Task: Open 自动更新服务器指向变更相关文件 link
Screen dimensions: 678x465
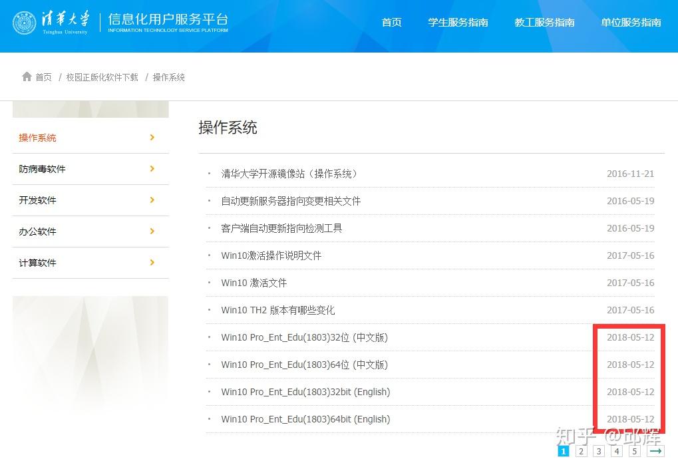Action: coord(291,201)
